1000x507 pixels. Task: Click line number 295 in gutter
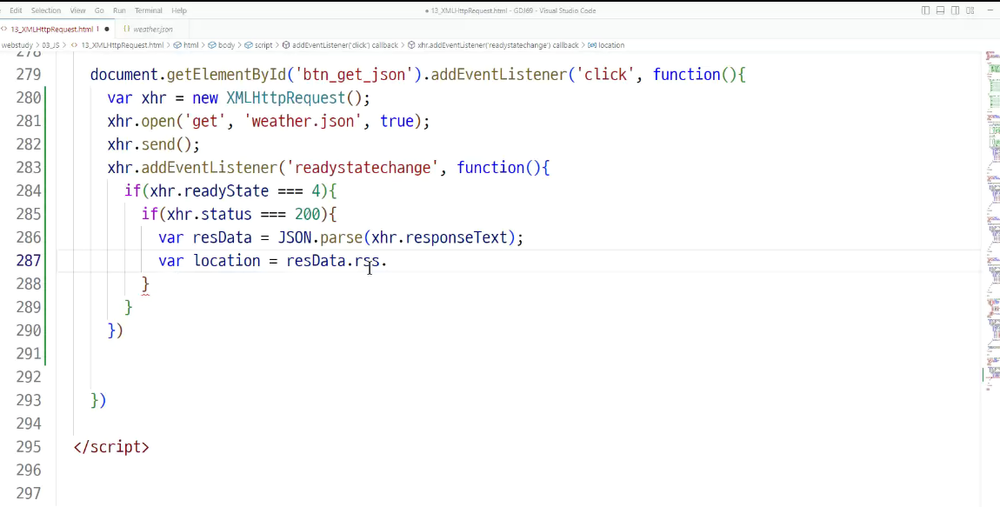pos(29,447)
